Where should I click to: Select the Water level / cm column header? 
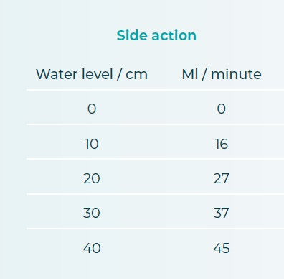(92, 74)
